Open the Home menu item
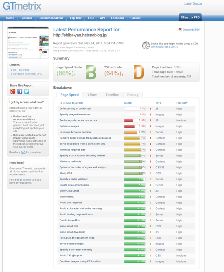Image resolution: width=224 pixels, height=272 pixels. coord(10,18)
